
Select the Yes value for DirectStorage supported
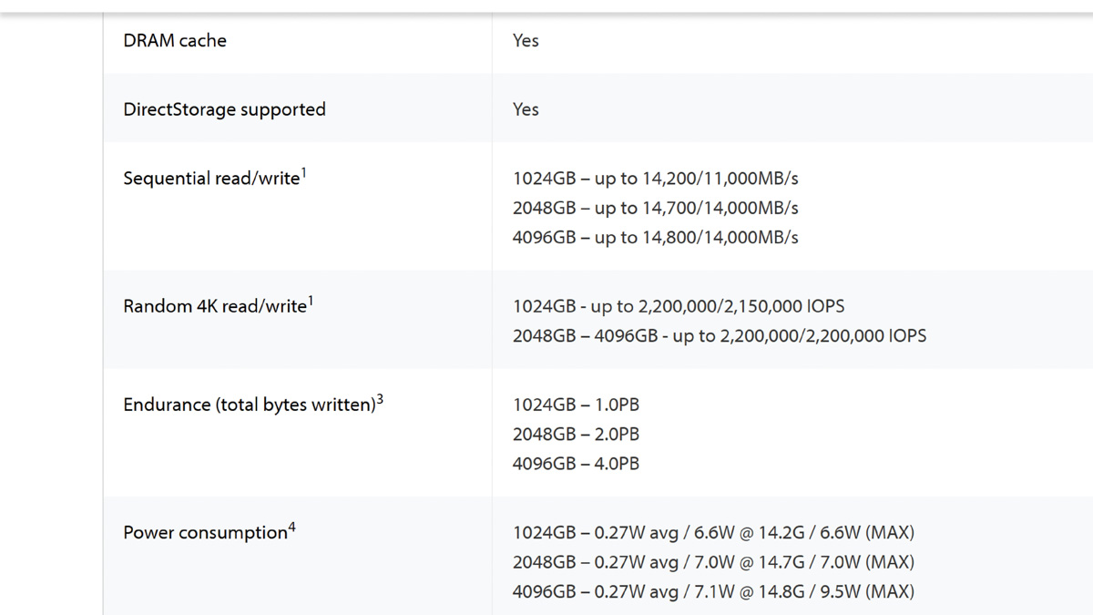(x=526, y=109)
